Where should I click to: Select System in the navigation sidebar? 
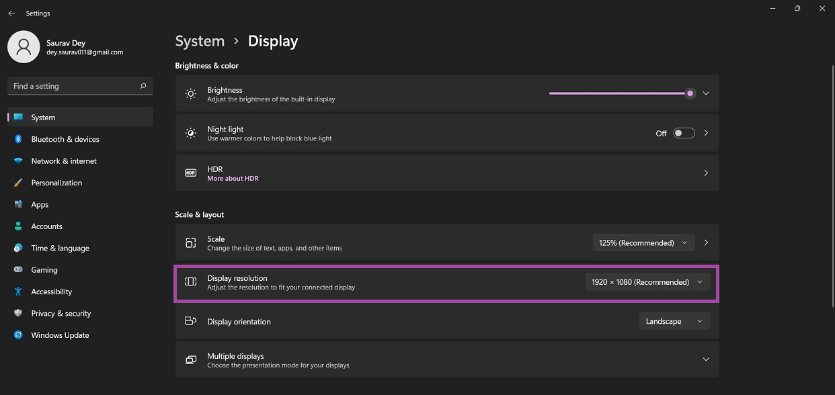click(x=42, y=117)
